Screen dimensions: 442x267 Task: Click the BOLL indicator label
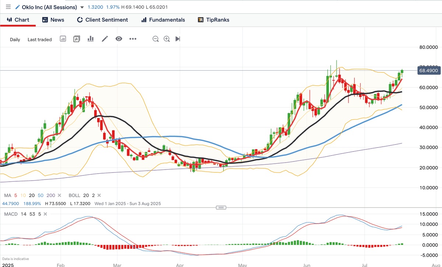click(x=75, y=195)
